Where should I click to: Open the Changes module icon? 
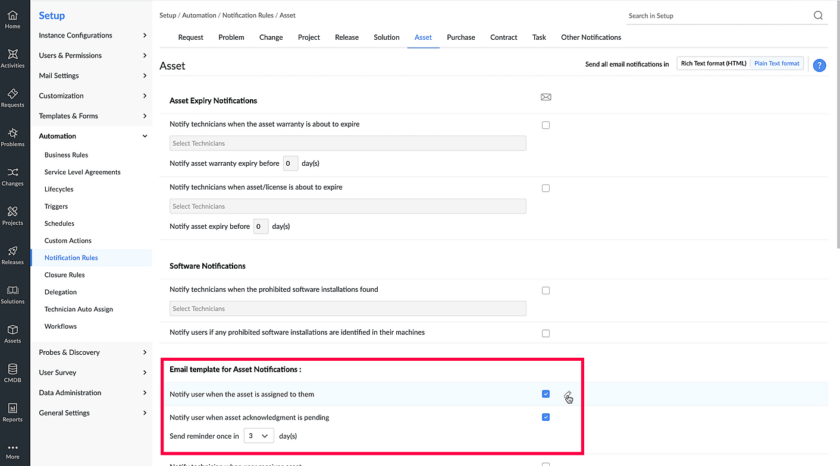(x=12, y=173)
